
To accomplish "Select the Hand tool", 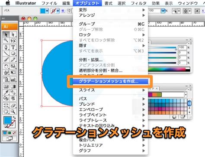I will tap(6, 111).
